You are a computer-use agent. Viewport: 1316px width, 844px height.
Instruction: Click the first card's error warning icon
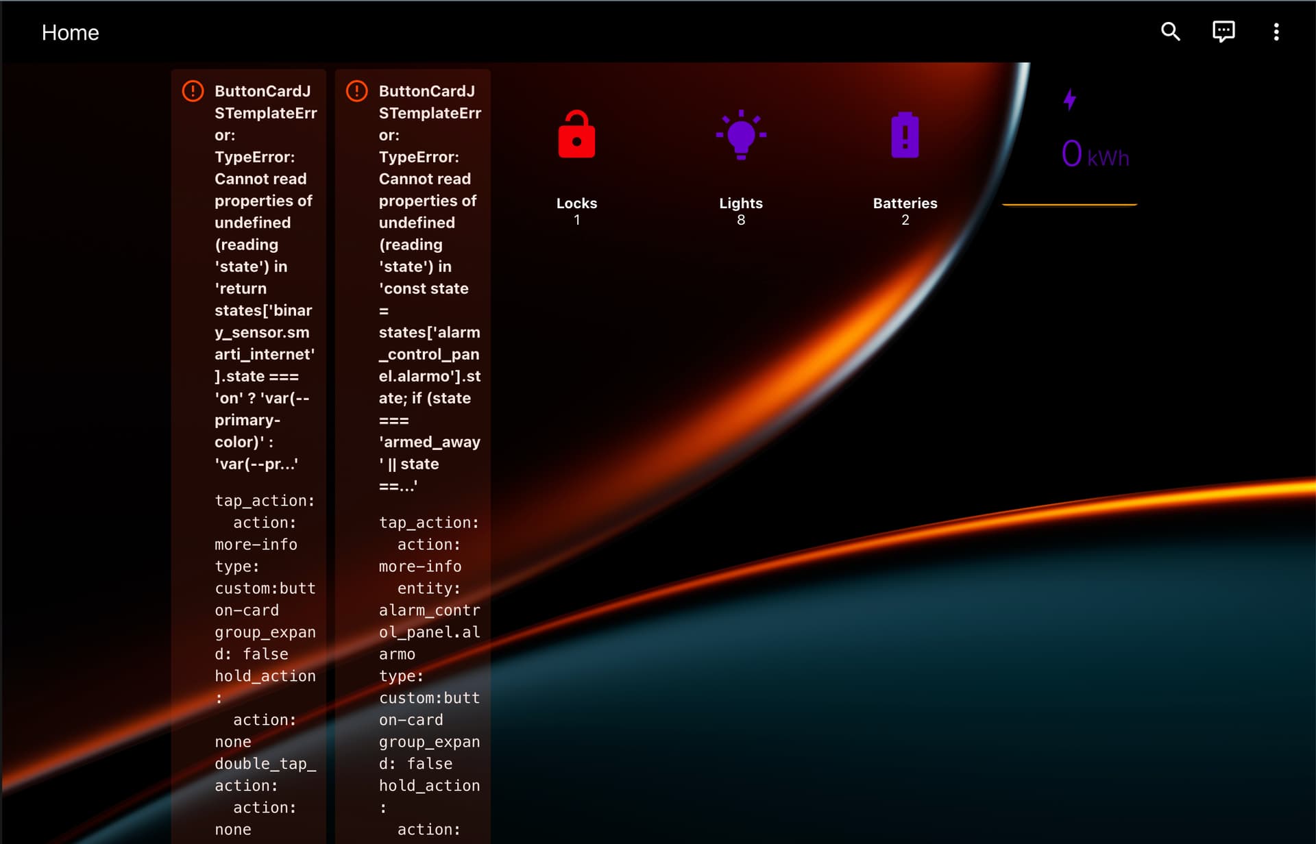click(193, 91)
